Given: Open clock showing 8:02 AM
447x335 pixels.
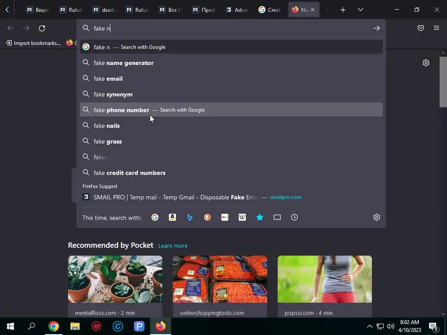Looking at the screenshot, I should [409, 326].
